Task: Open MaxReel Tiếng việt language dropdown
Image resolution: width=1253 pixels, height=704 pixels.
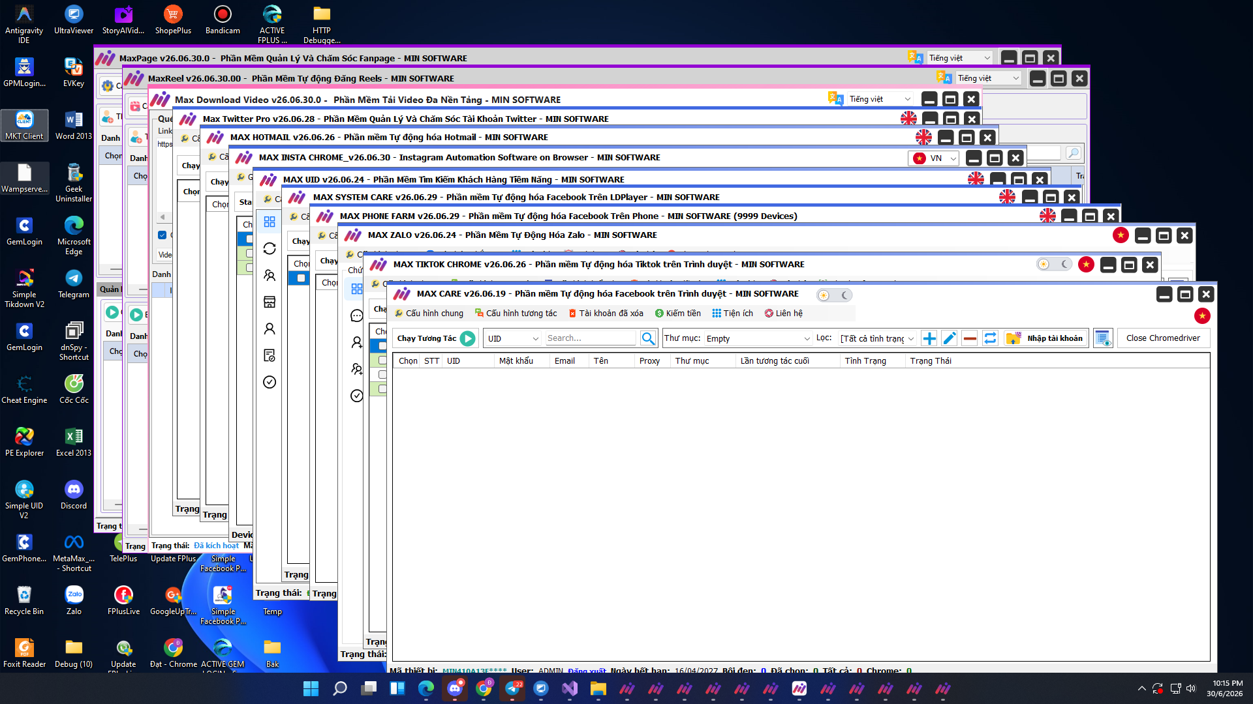Action: (x=988, y=78)
